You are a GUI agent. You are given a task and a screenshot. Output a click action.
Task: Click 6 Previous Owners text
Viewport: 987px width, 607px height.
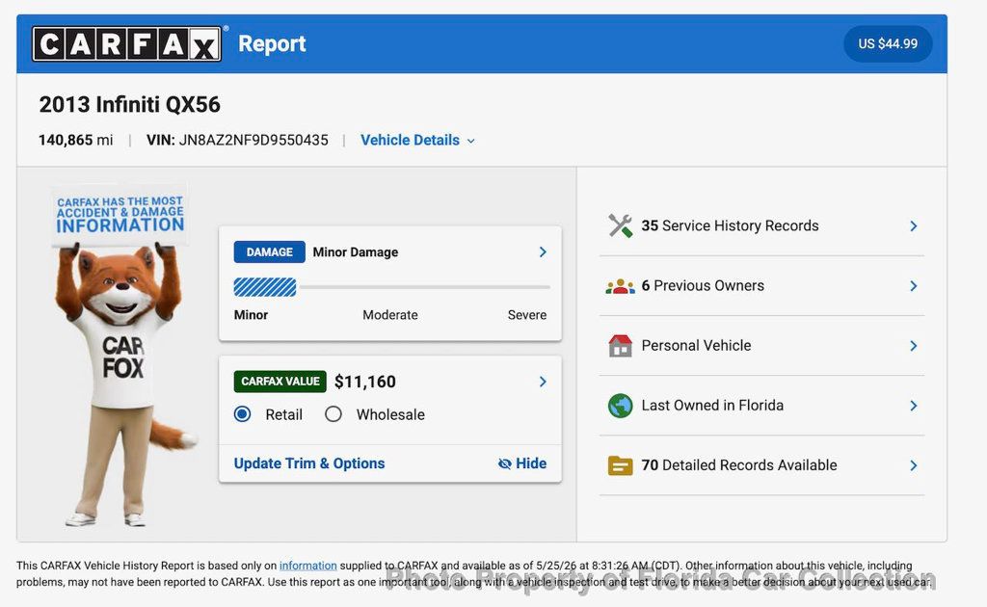(703, 285)
